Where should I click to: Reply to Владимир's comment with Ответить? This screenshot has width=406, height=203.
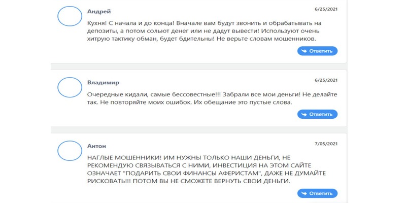click(x=317, y=114)
